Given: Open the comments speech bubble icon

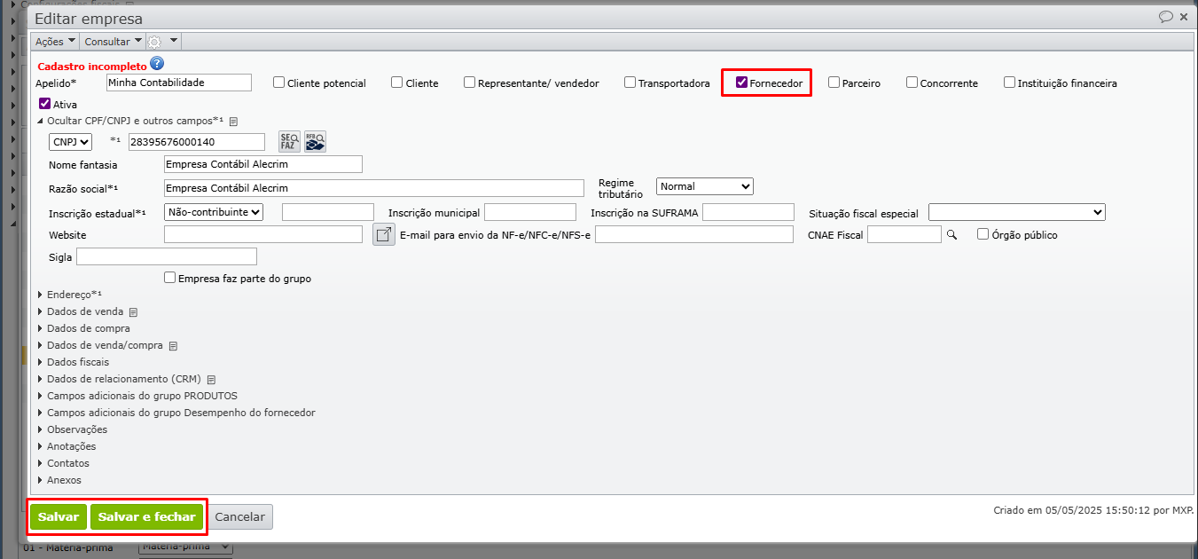Looking at the screenshot, I should tap(1166, 17).
